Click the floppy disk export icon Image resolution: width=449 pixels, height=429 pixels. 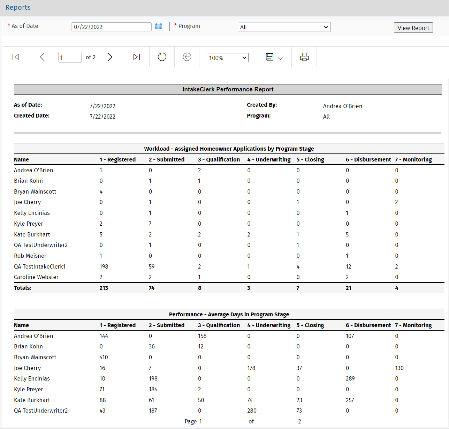[269, 57]
